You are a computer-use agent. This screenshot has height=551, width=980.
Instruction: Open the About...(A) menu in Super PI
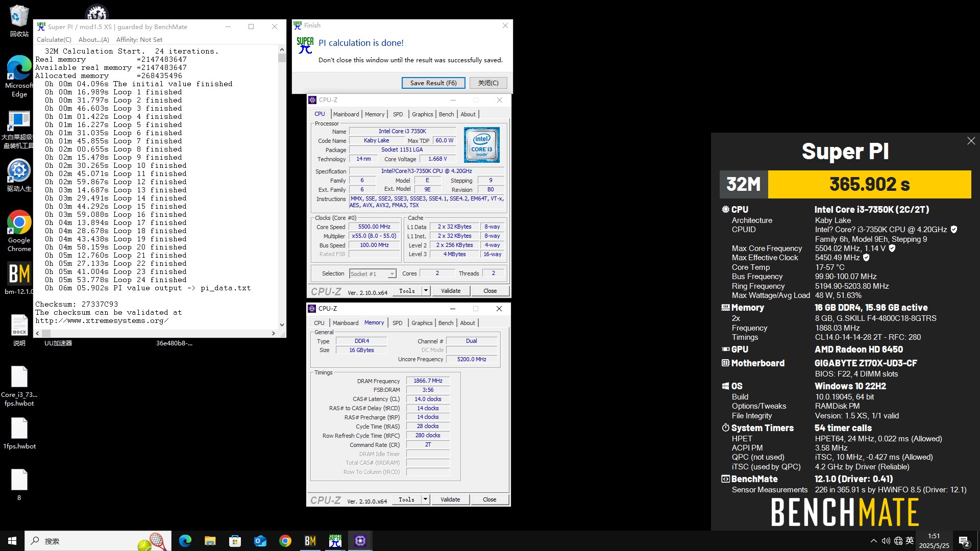pos(94,39)
